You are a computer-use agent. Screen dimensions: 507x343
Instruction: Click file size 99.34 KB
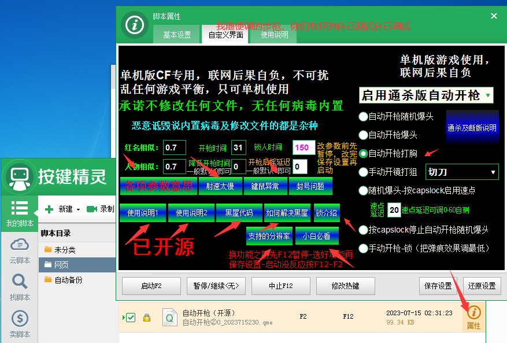point(400,322)
